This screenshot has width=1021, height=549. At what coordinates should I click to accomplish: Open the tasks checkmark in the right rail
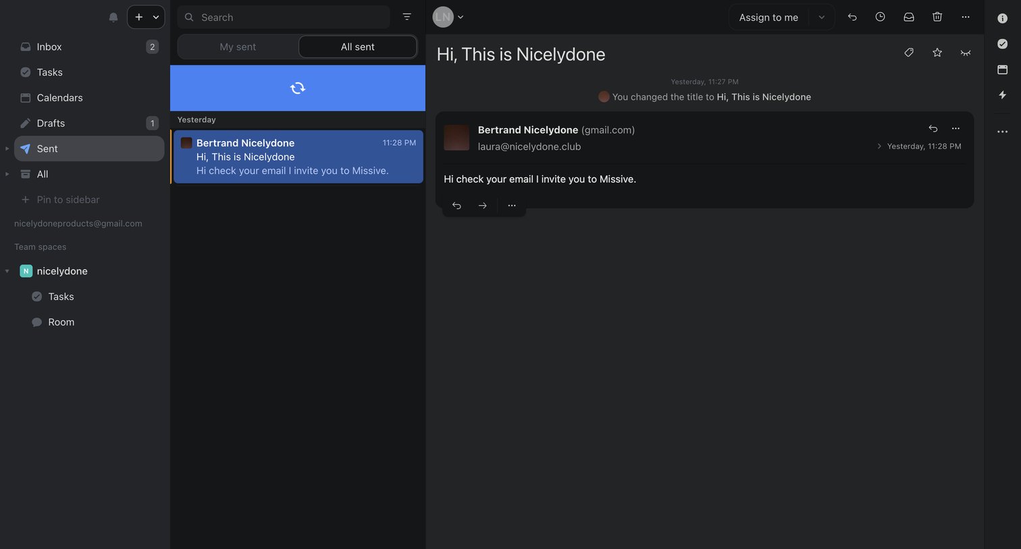click(x=1003, y=44)
